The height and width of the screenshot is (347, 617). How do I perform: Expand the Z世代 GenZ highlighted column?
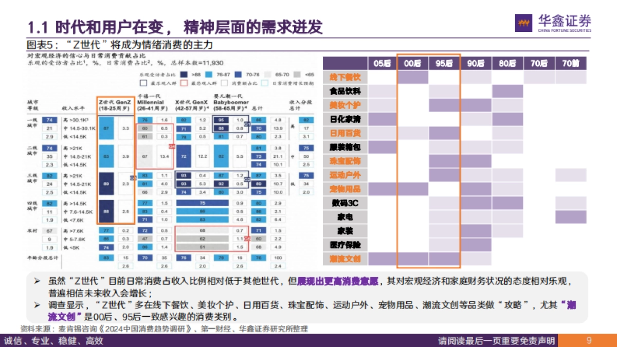coord(115,159)
